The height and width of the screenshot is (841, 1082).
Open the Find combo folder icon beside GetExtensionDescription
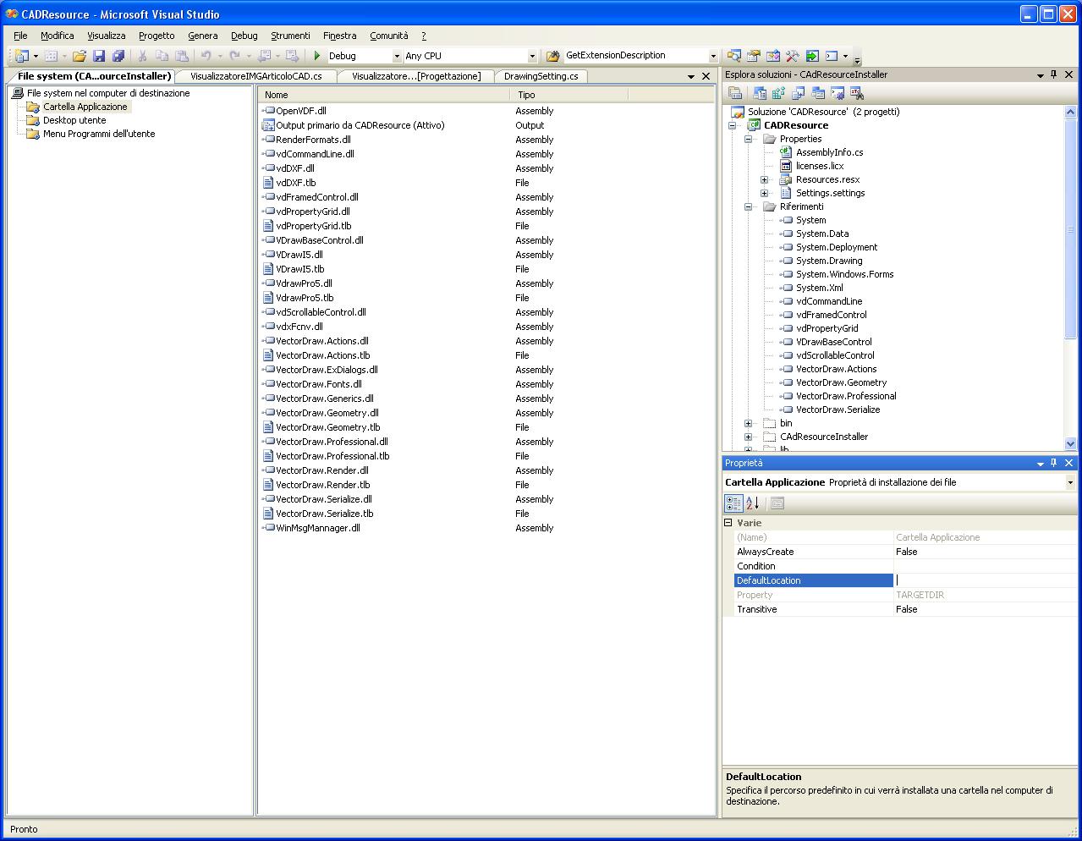tap(552, 56)
